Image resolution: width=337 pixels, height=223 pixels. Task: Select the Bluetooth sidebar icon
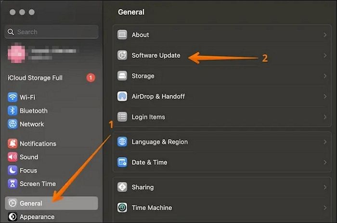(13, 111)
